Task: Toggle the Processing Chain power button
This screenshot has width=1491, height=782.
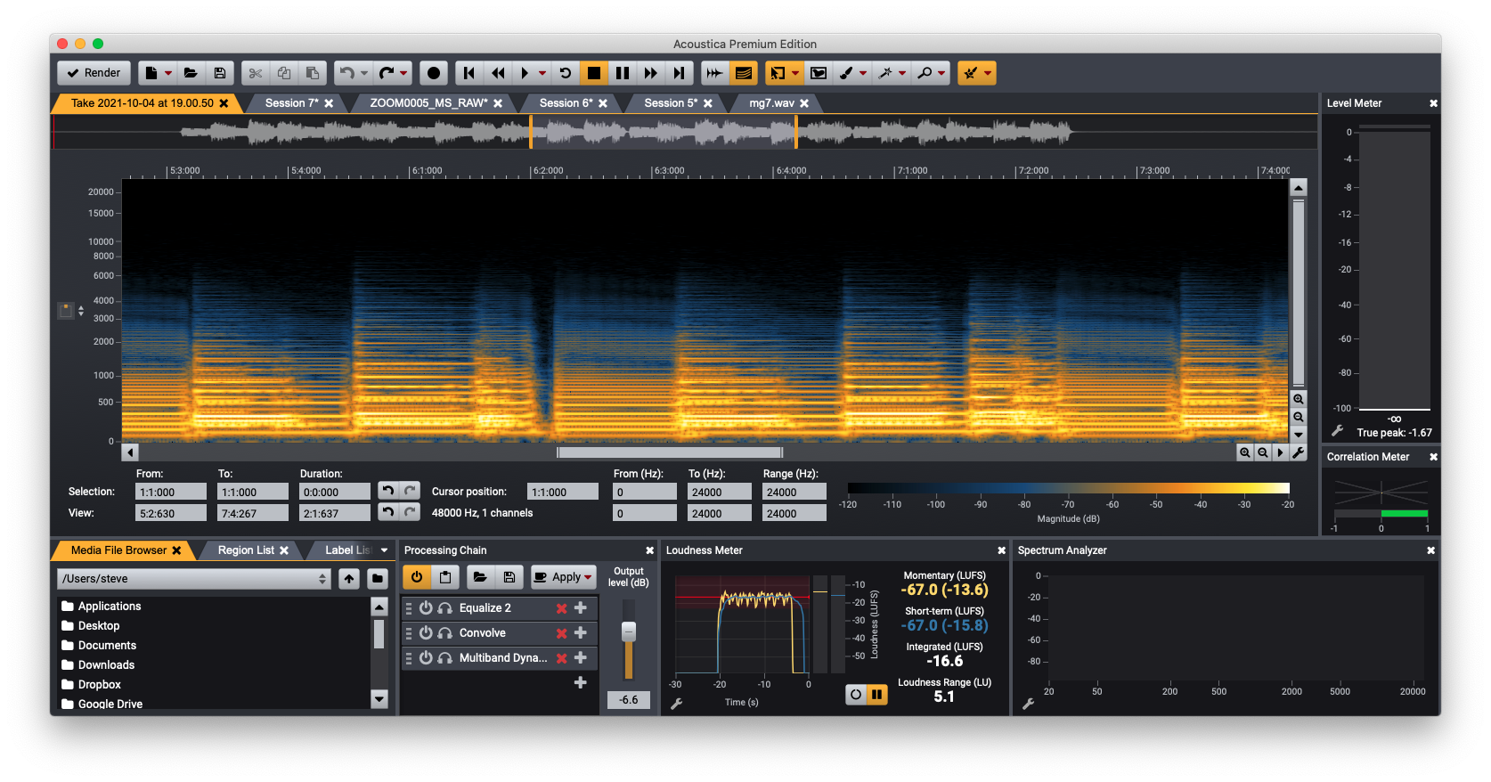Action: coord(417,577)
